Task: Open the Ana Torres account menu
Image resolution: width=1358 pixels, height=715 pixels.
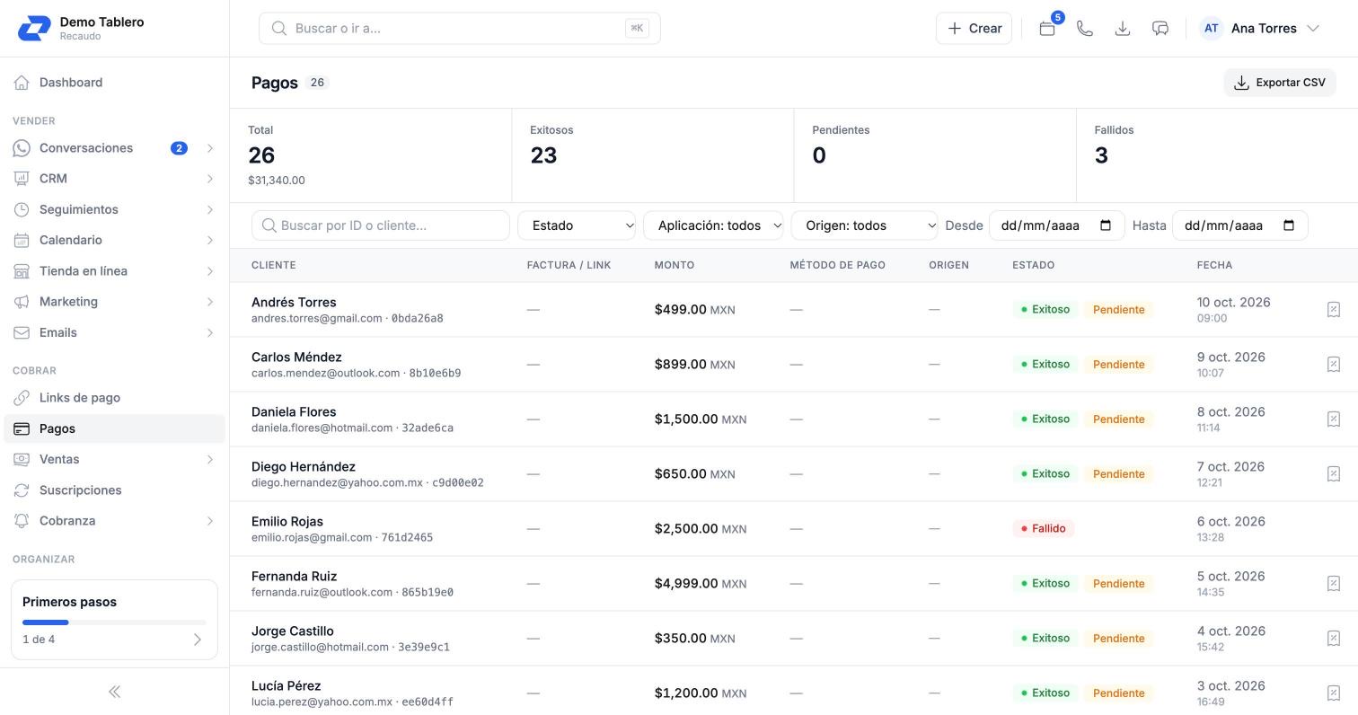Action: (1260, 28)
